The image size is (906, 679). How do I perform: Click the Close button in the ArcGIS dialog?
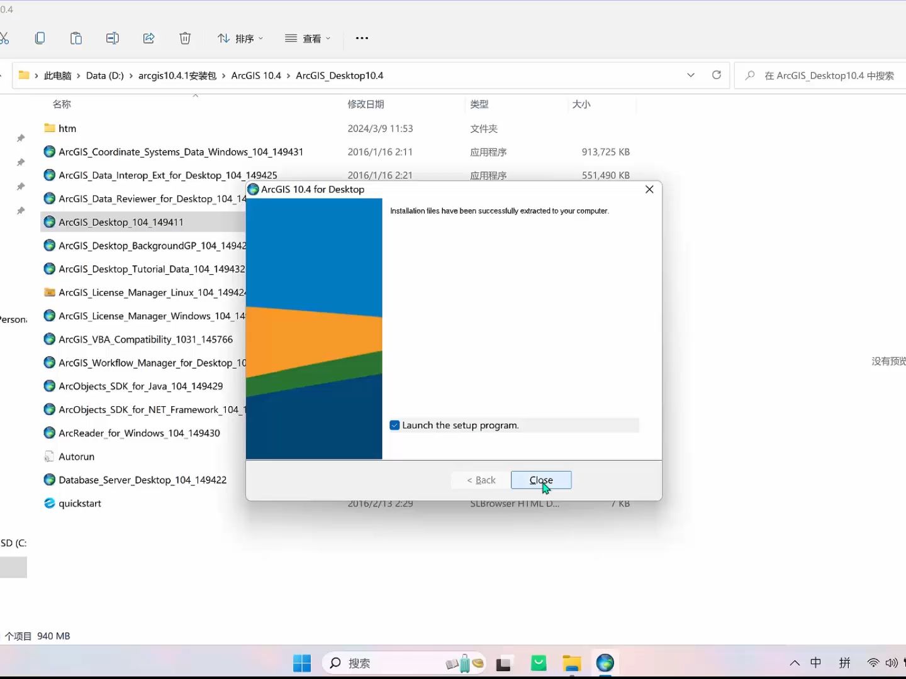point(540,480)
